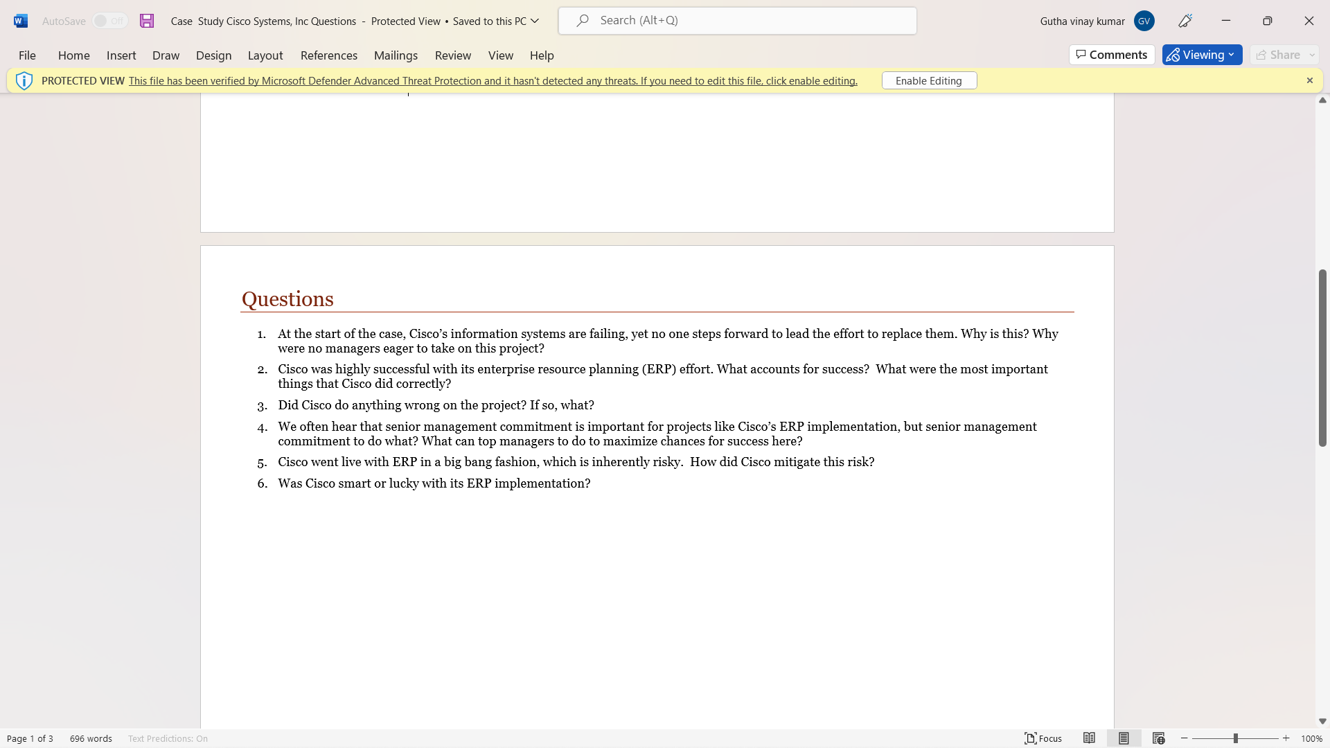Click the Draw tab in ribbon
The image size is (1330, 748).
pyautogui.click(x=166, y=55)
